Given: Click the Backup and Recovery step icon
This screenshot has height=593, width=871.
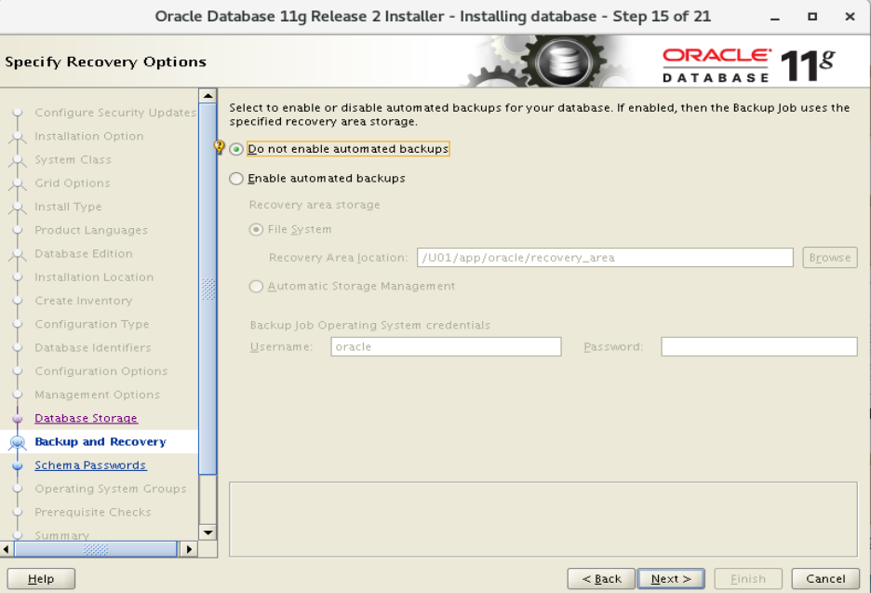Looking at the screenshot, I should (18, 442).
